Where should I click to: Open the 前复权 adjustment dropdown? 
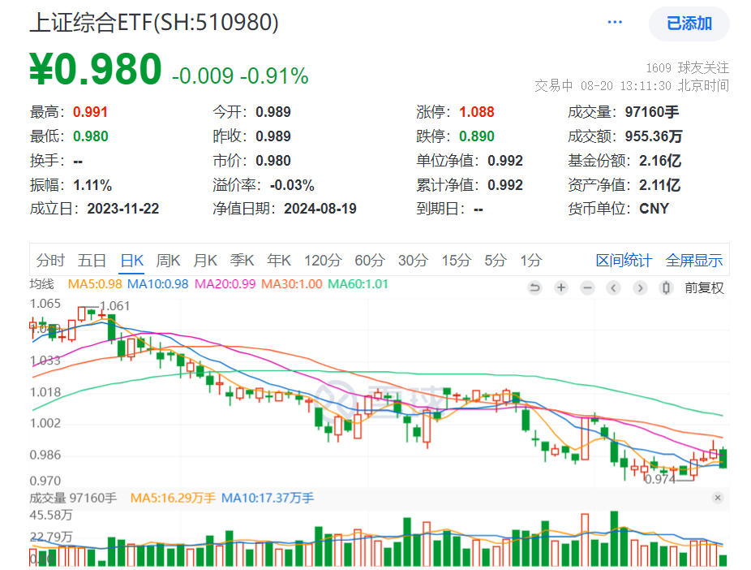pos(704,287)
